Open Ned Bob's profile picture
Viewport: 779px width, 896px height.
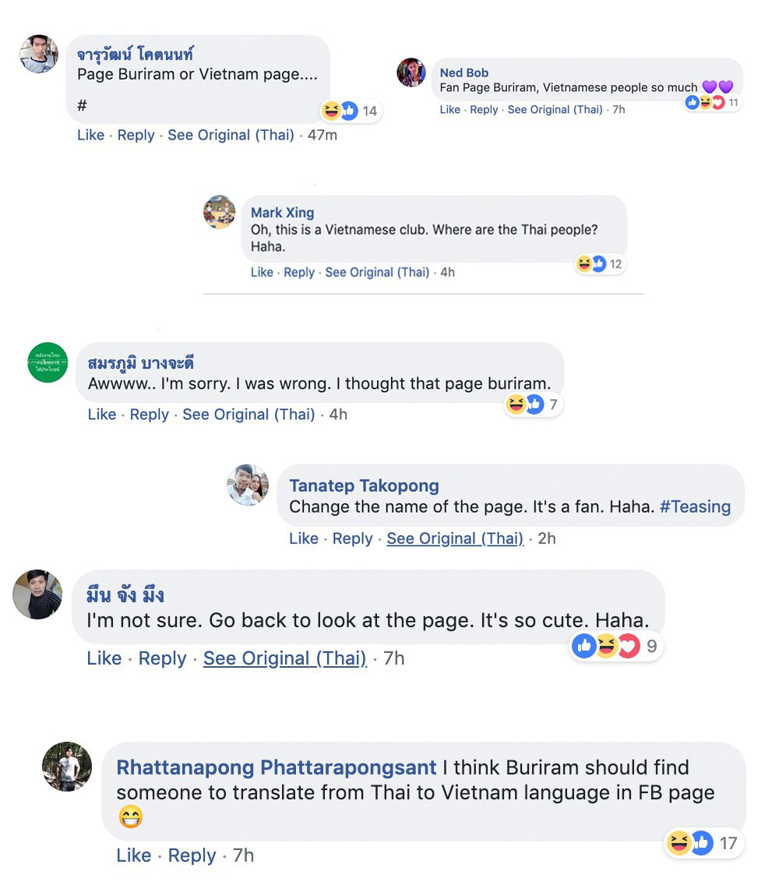click(411, 72)
